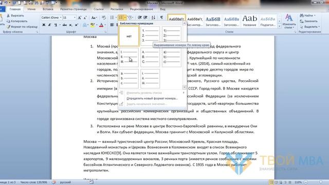Open the Меню ribbon tab
This screenshot has height=185, width=329.
tap(31, 9)
